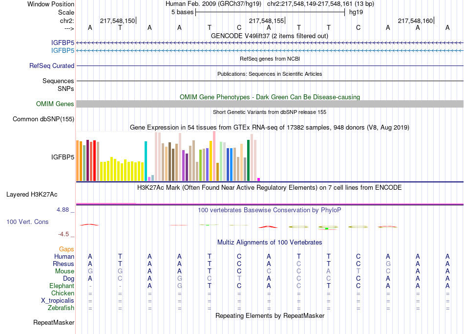Click the GENCODE V49lift37 track title
The height and width of the screenshot is (334, 464).
(270, 36)
